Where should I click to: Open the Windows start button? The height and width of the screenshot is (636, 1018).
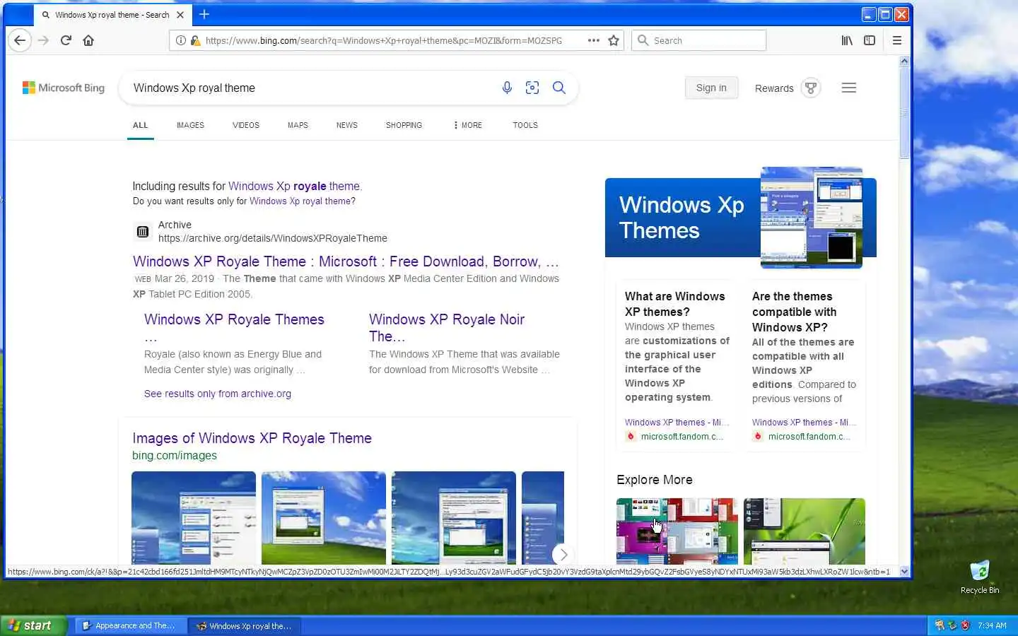point(33,625)
